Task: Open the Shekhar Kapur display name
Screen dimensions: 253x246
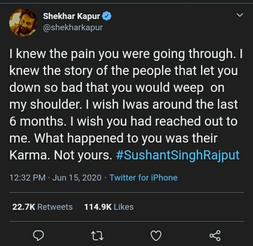Action: point(71,17)
